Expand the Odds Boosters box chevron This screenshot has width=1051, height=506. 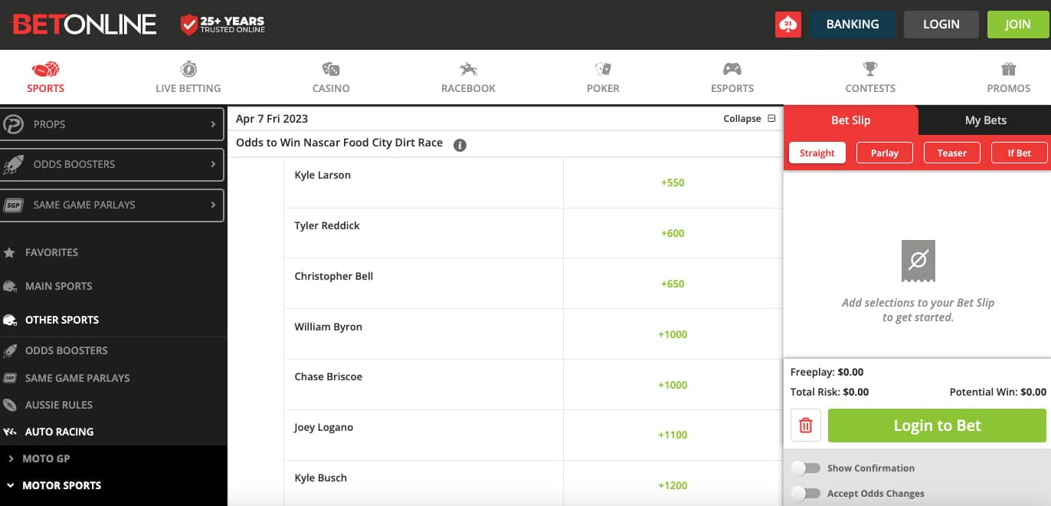[x=214, y=164]
